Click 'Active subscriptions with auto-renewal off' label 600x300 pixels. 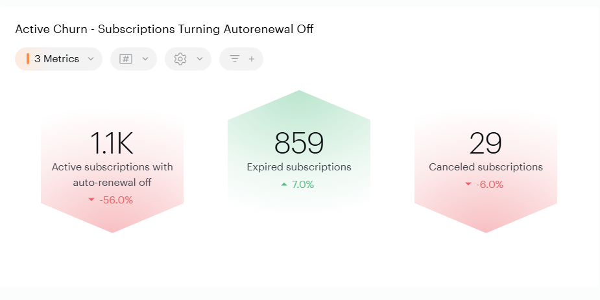(112, 174)
